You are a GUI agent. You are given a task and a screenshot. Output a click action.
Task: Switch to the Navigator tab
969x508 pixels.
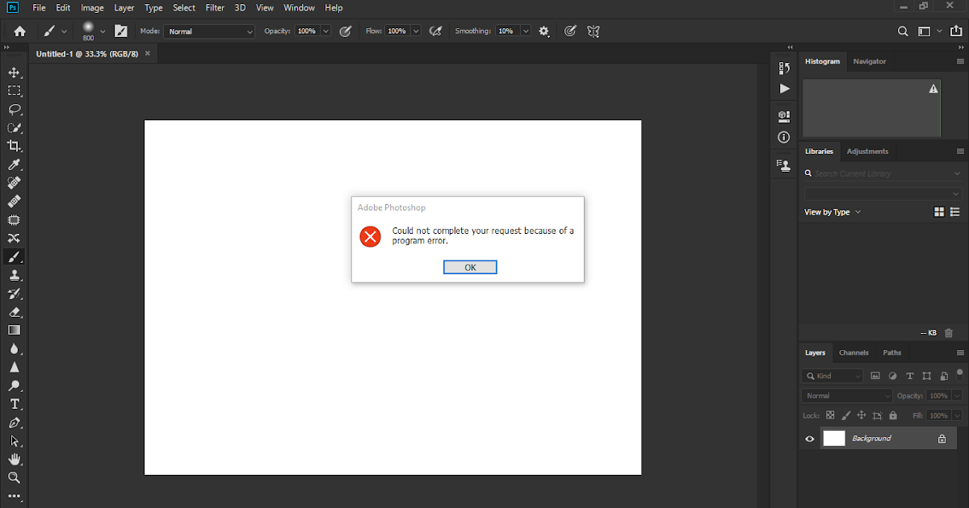pyautogui.click(x=870, y=61)
